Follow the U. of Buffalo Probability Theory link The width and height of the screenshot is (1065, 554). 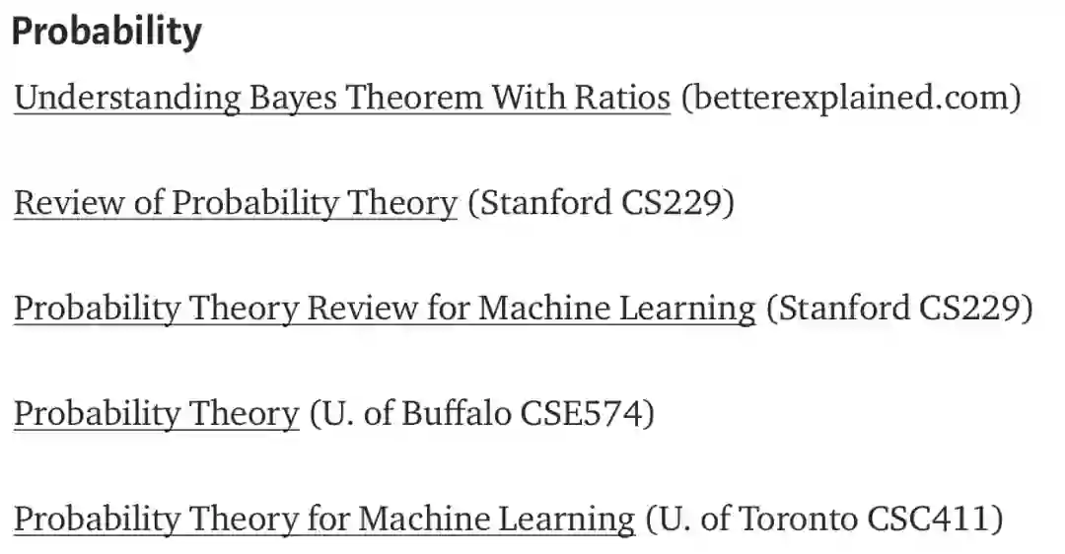(155, 414)
